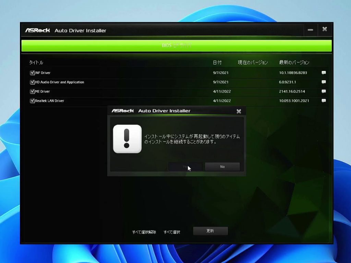Uncheck HD Audio Driver and Application checkbox
Image resolution: width=351 pixels, height=263 pixels.
pos(32,82)
